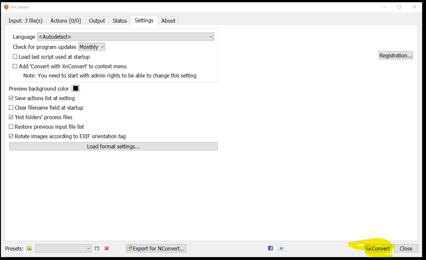The image size is (426, 260).
Task: Open presets folder icon
Action: coord(29,249)
